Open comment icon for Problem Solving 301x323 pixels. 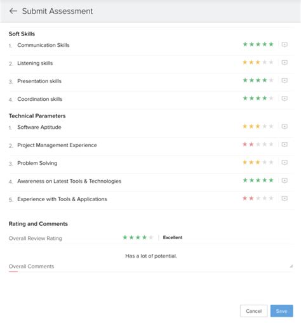284,162
